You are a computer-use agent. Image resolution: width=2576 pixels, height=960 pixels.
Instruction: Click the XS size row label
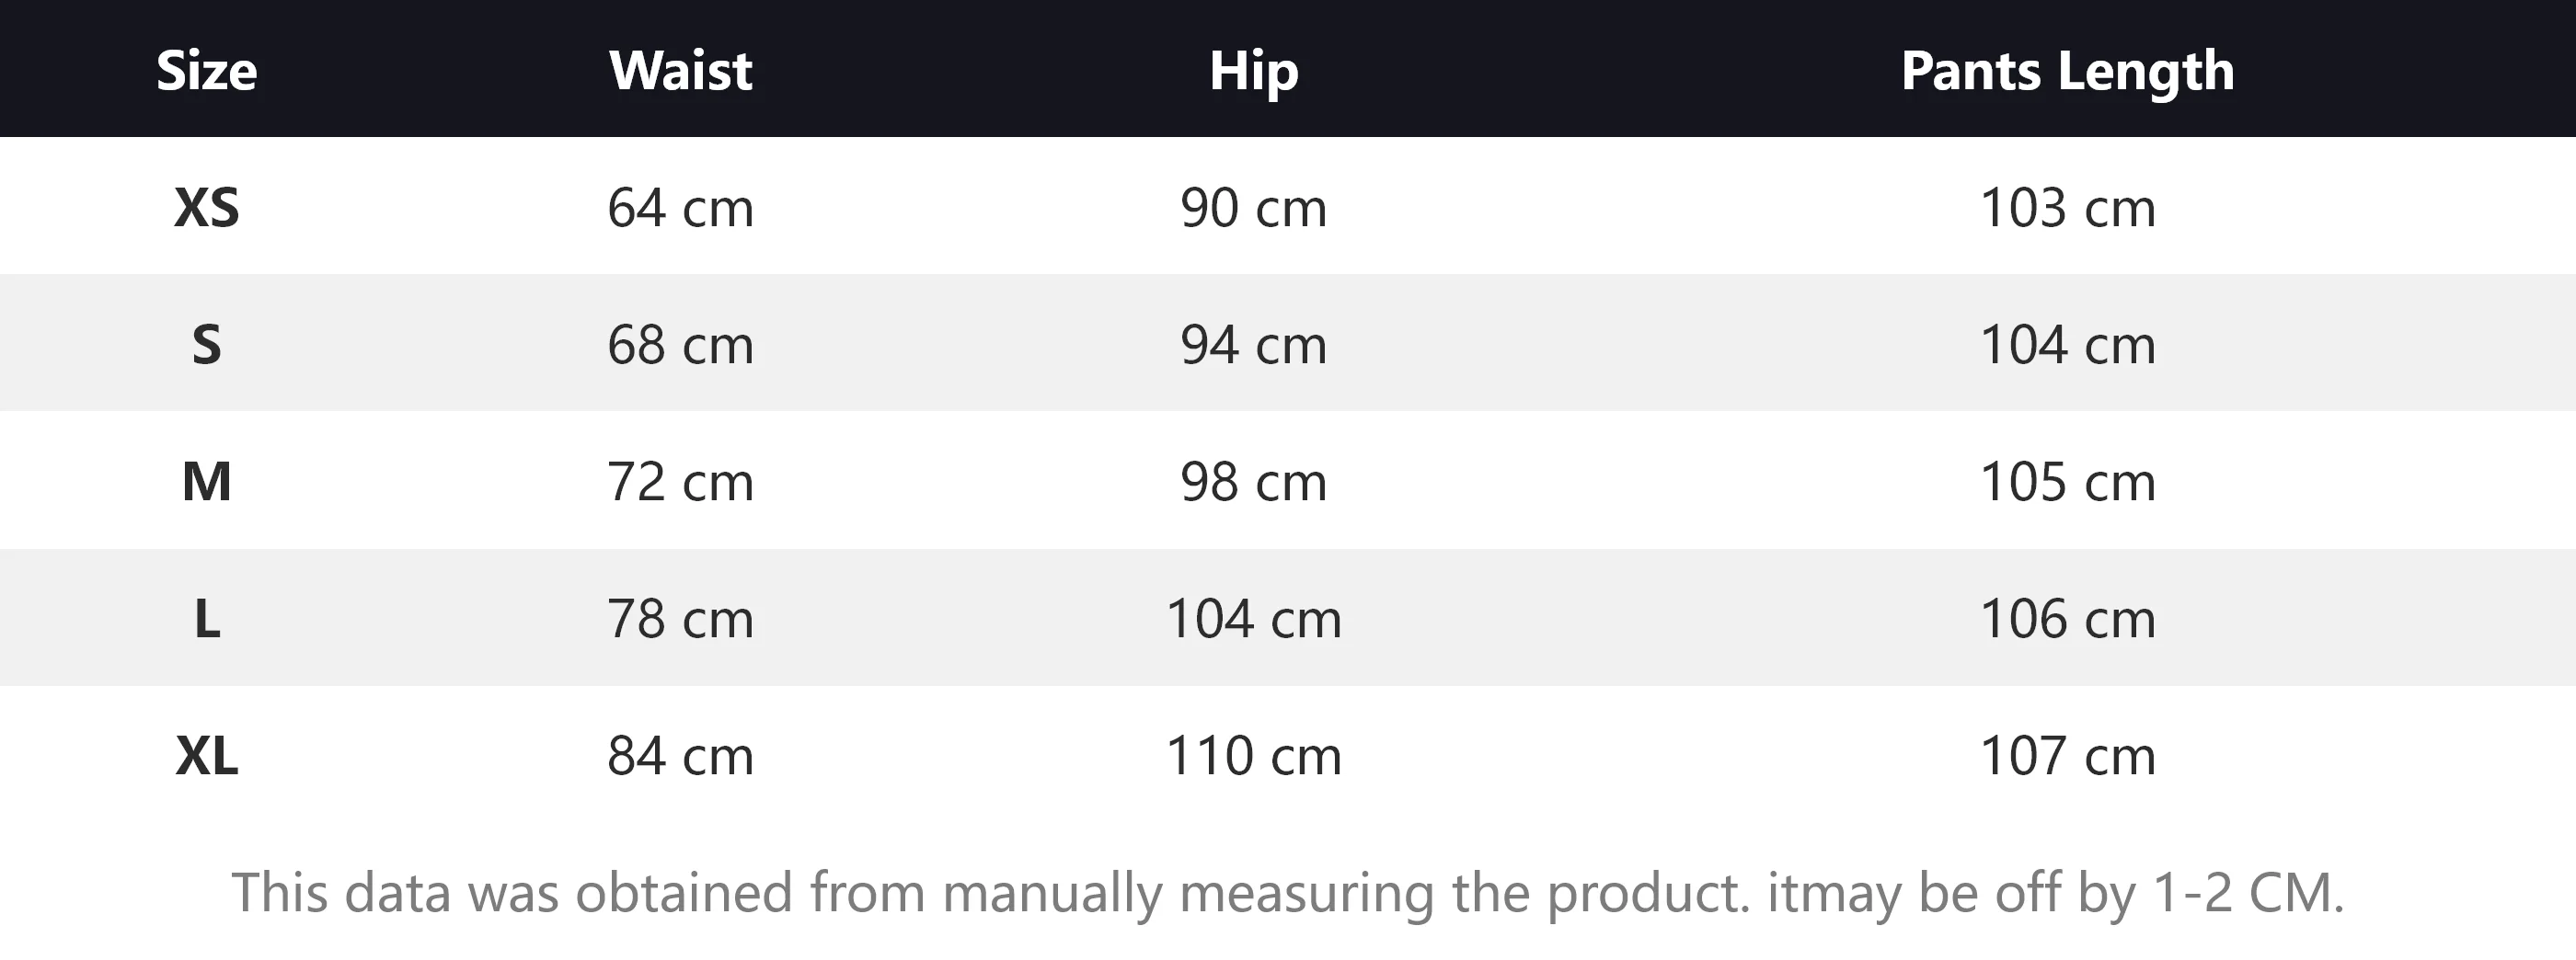(206, 208)
